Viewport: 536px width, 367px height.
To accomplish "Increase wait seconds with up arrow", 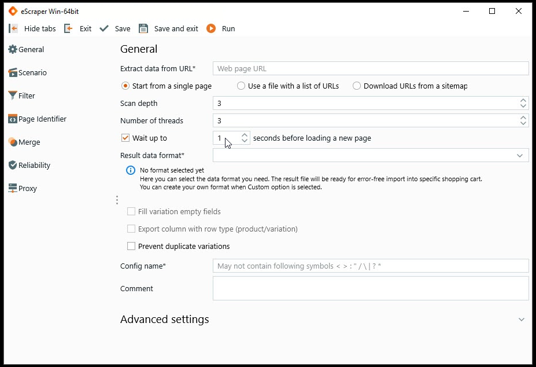I will (x=245, y=135).
